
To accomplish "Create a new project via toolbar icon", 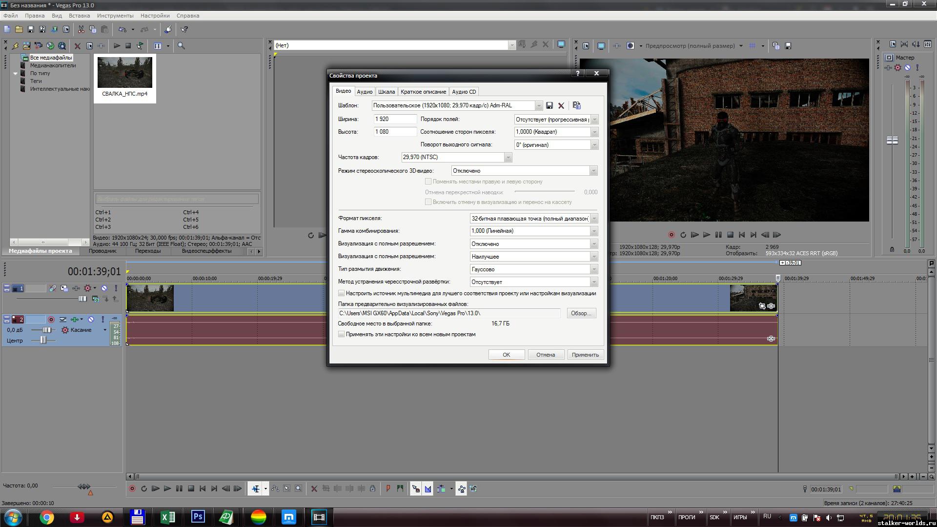I will click(x=7, y=29).
